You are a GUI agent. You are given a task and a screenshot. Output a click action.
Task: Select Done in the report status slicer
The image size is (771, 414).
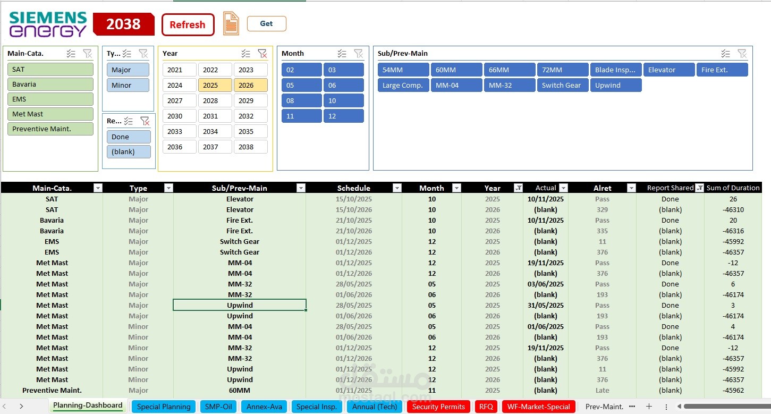129,137
